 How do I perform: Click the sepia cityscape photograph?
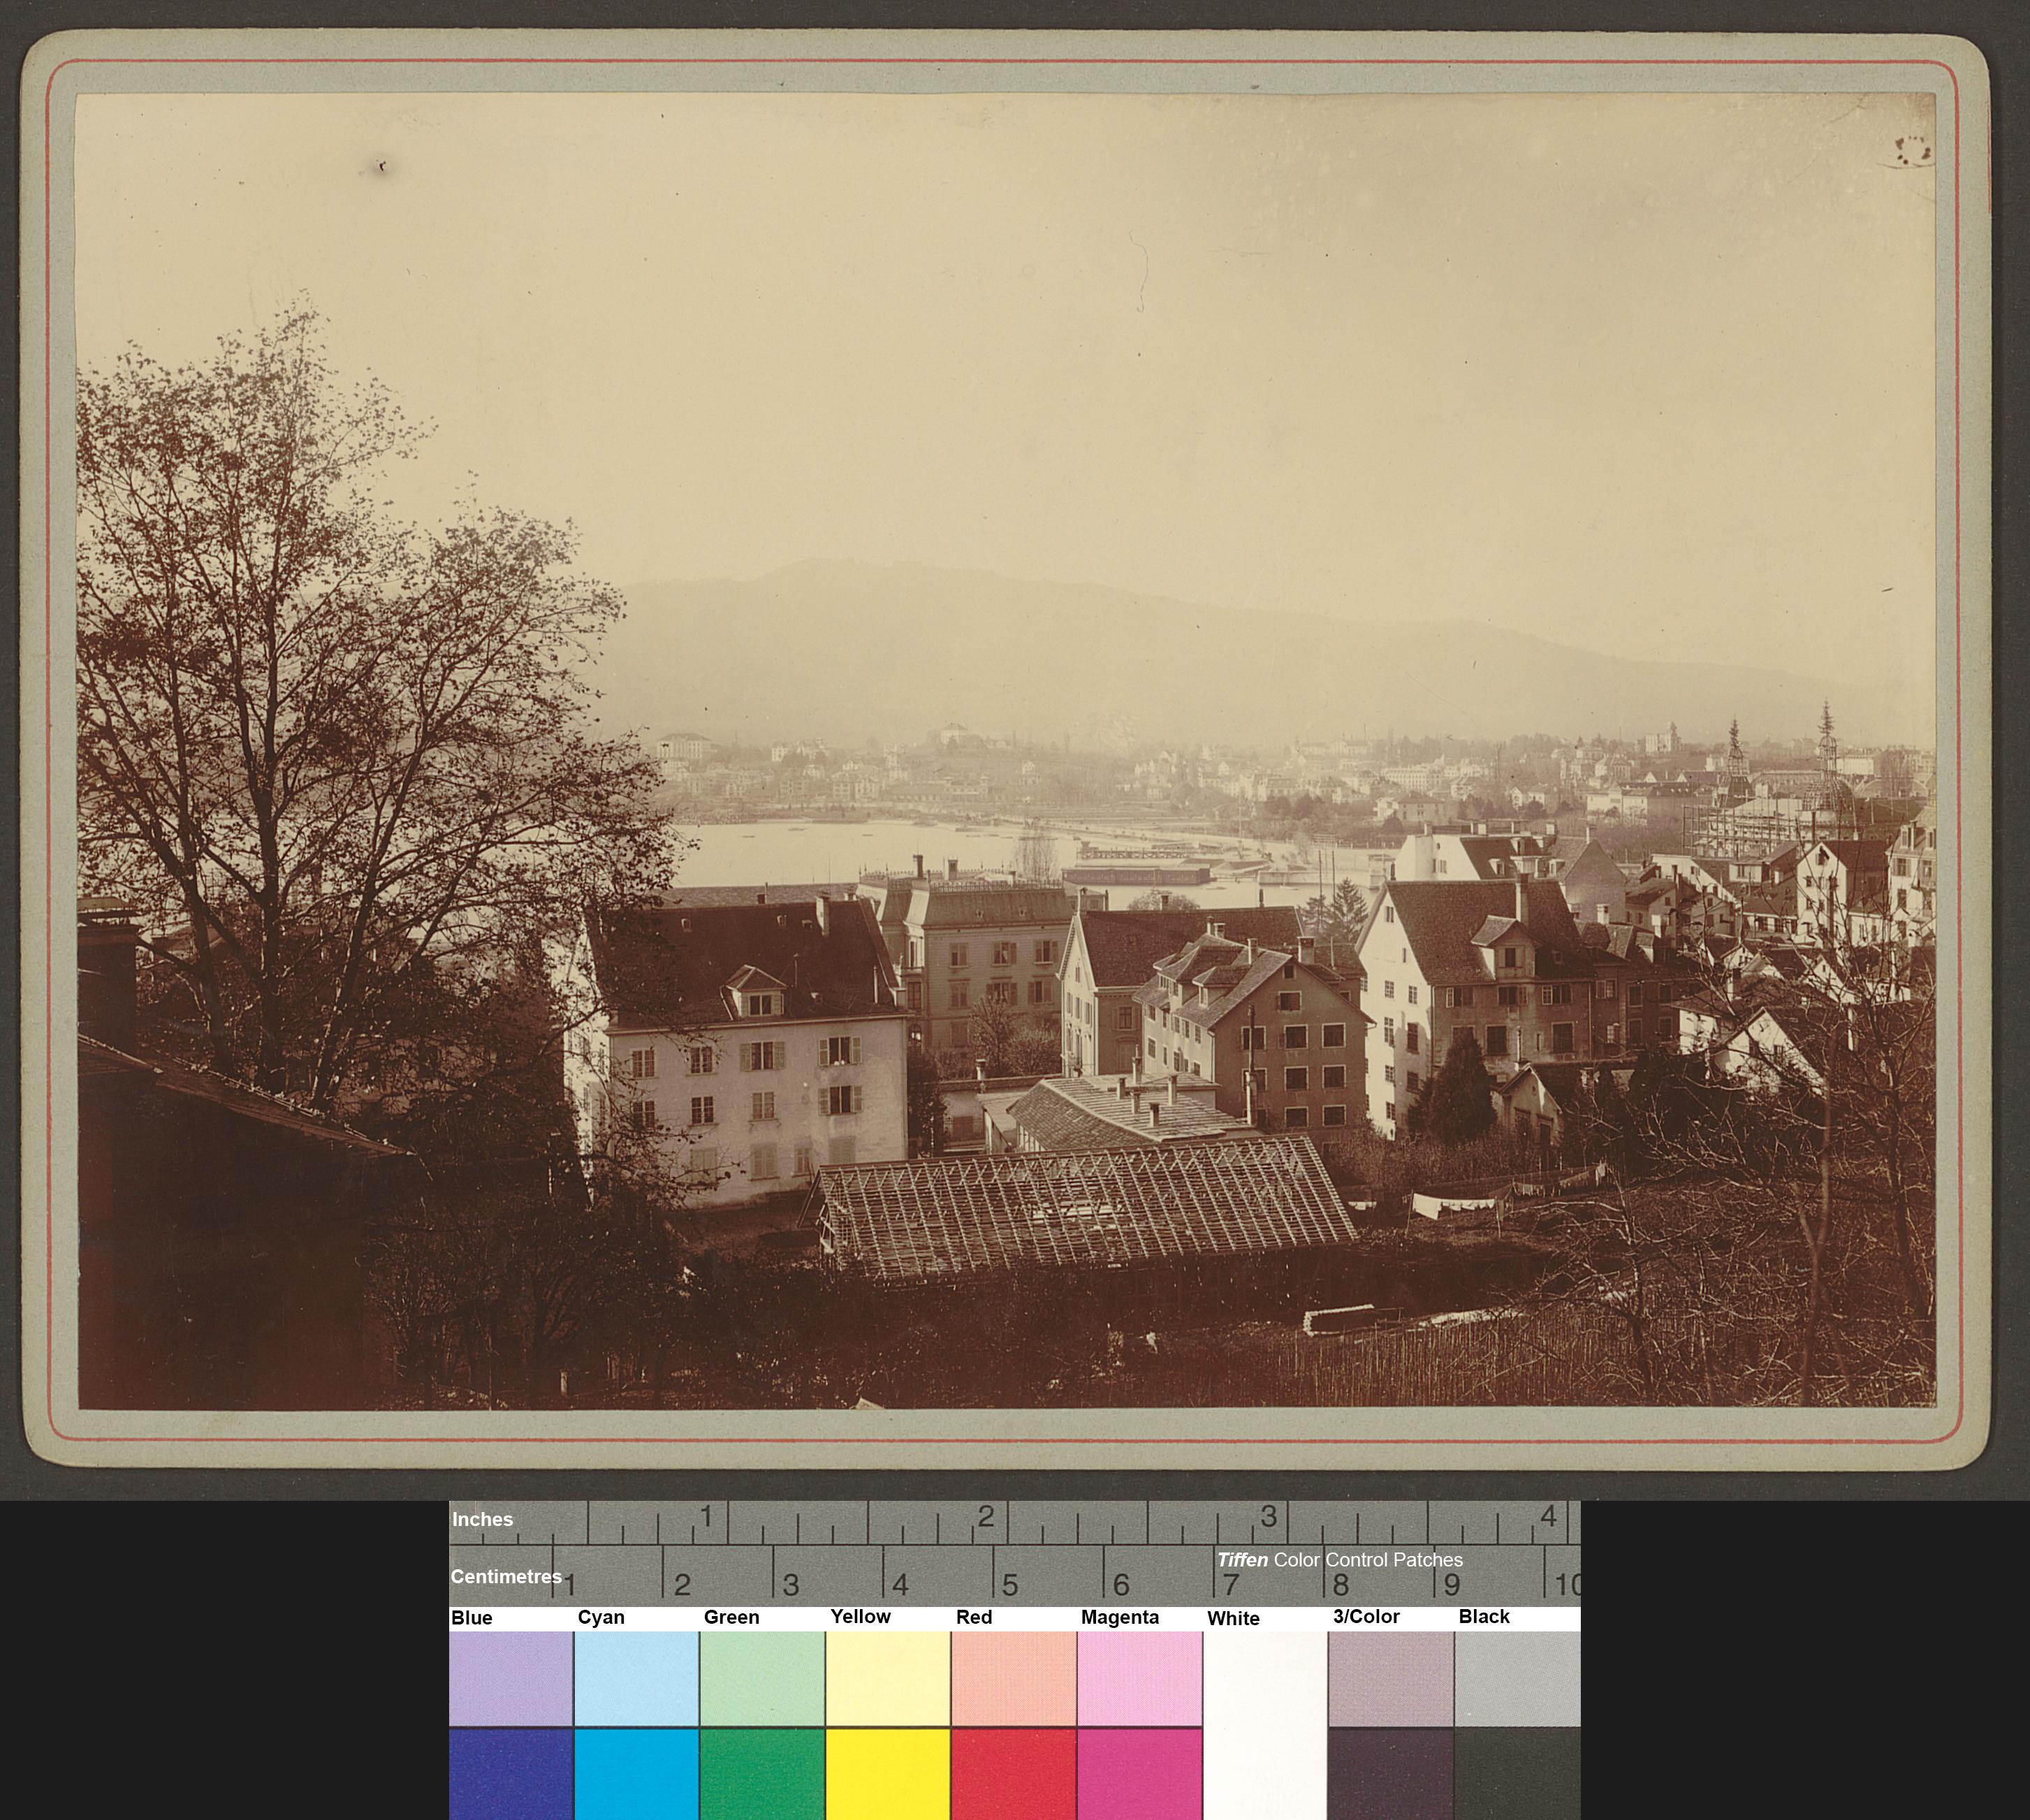click(x=1007, y=751)
